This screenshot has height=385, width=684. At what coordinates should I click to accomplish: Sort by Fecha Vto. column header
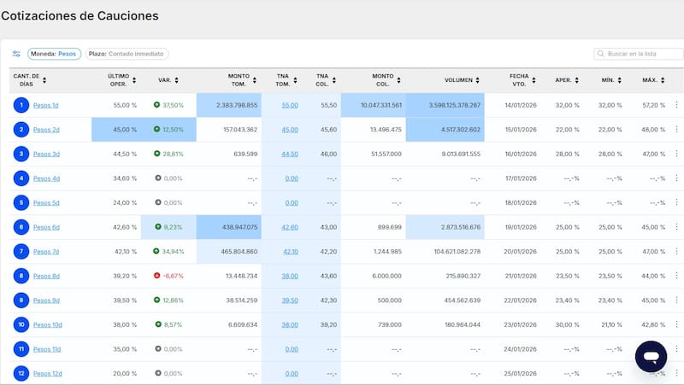coord(523,80)
